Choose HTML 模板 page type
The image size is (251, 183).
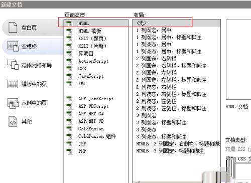pos(90,31)
